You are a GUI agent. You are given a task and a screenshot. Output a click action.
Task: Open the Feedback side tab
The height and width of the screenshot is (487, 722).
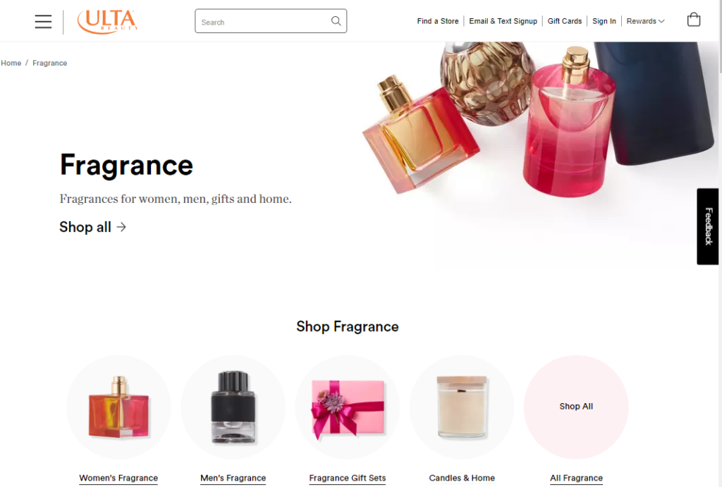pyautogui.click(x=708, y=226)
